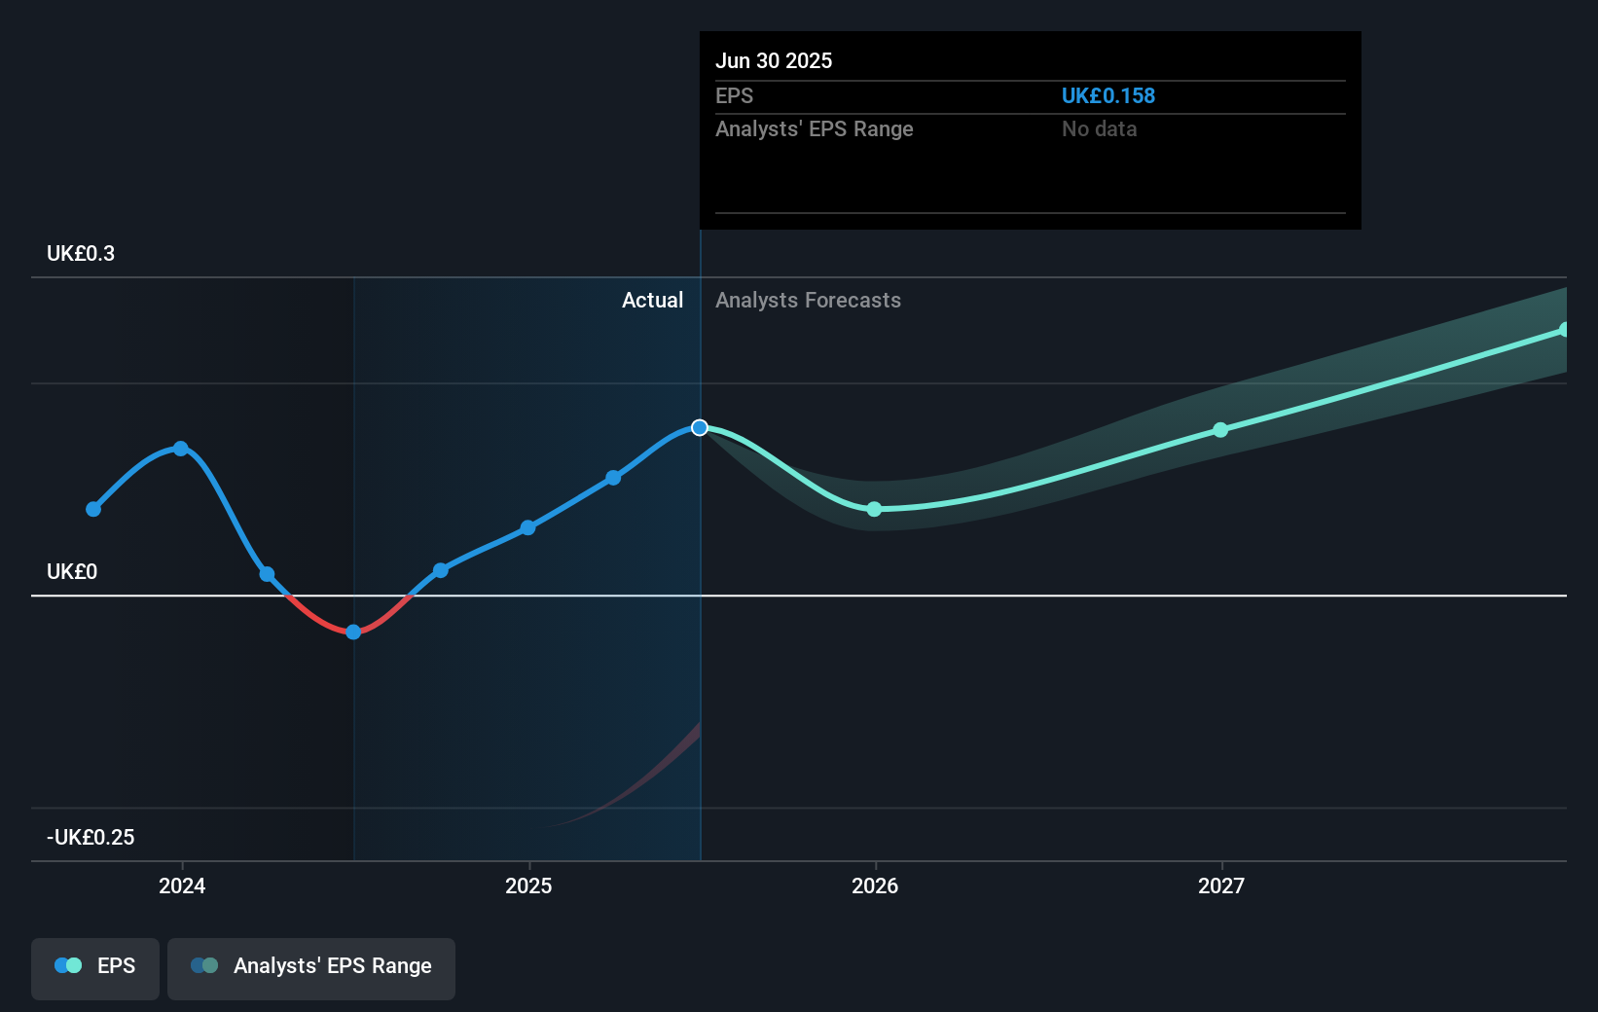Toggle the Analysts' EPS Range series visibility

(310, 965)
